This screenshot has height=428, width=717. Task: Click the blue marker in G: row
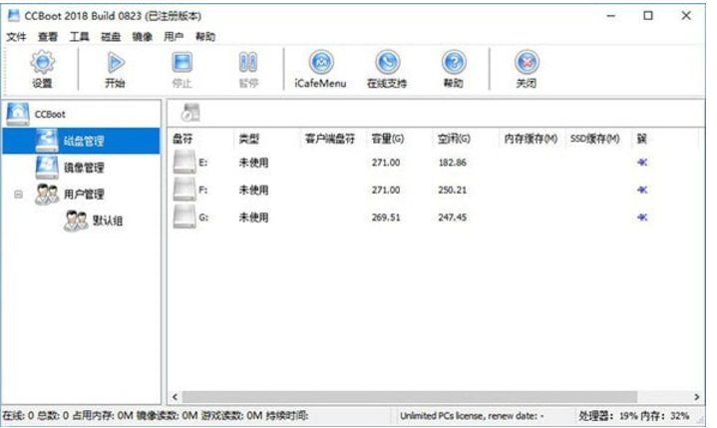click(642, 217)
